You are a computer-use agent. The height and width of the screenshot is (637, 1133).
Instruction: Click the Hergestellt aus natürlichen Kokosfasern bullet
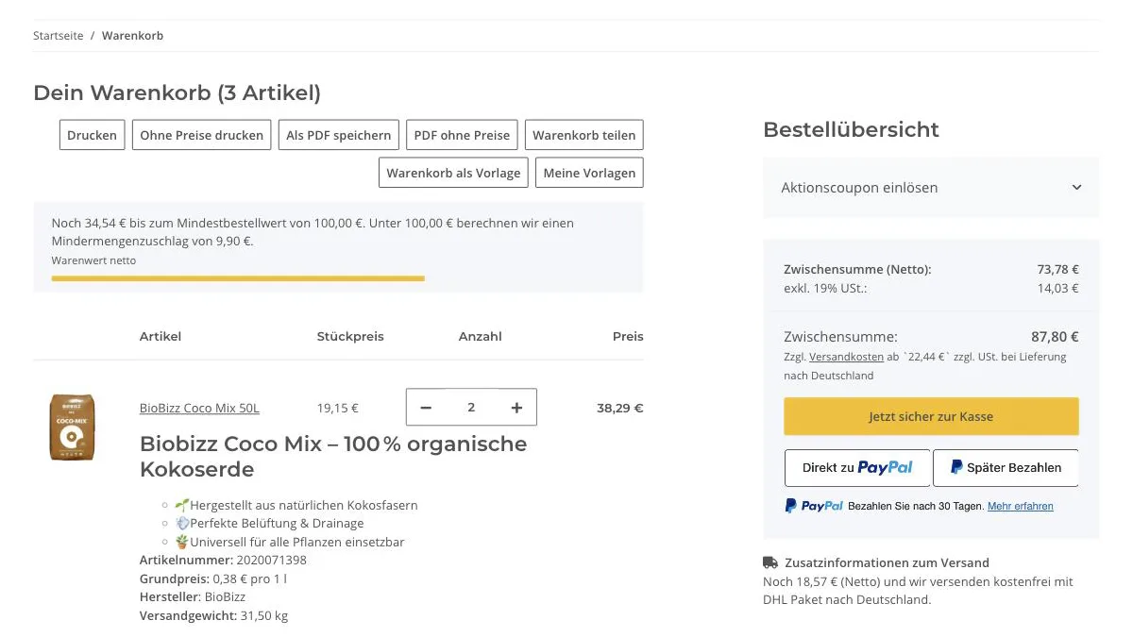point(296,505)
